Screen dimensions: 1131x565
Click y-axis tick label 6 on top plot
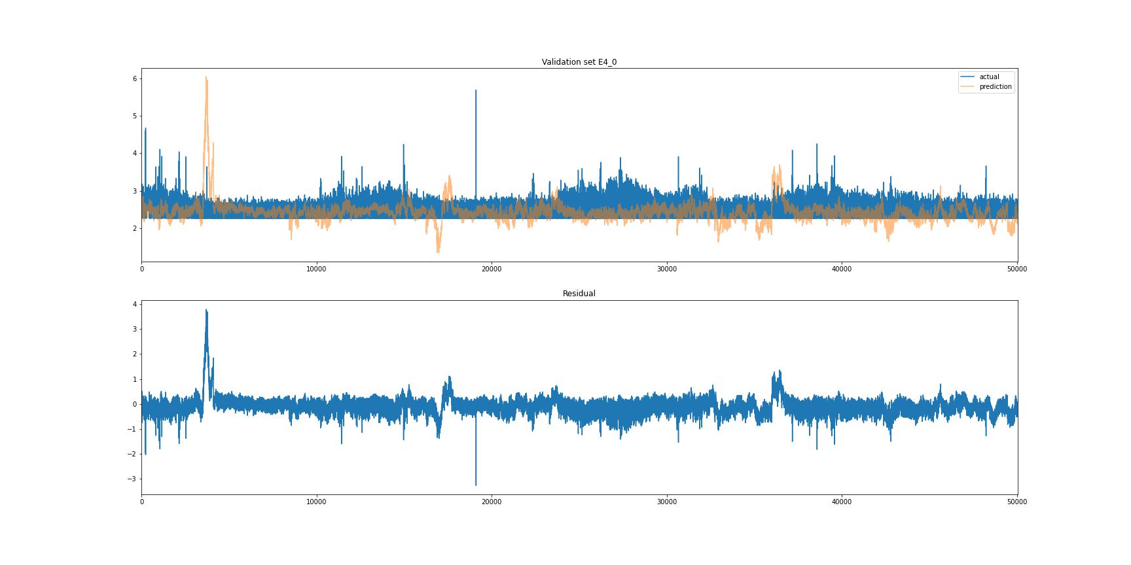(x=135, y=78)
